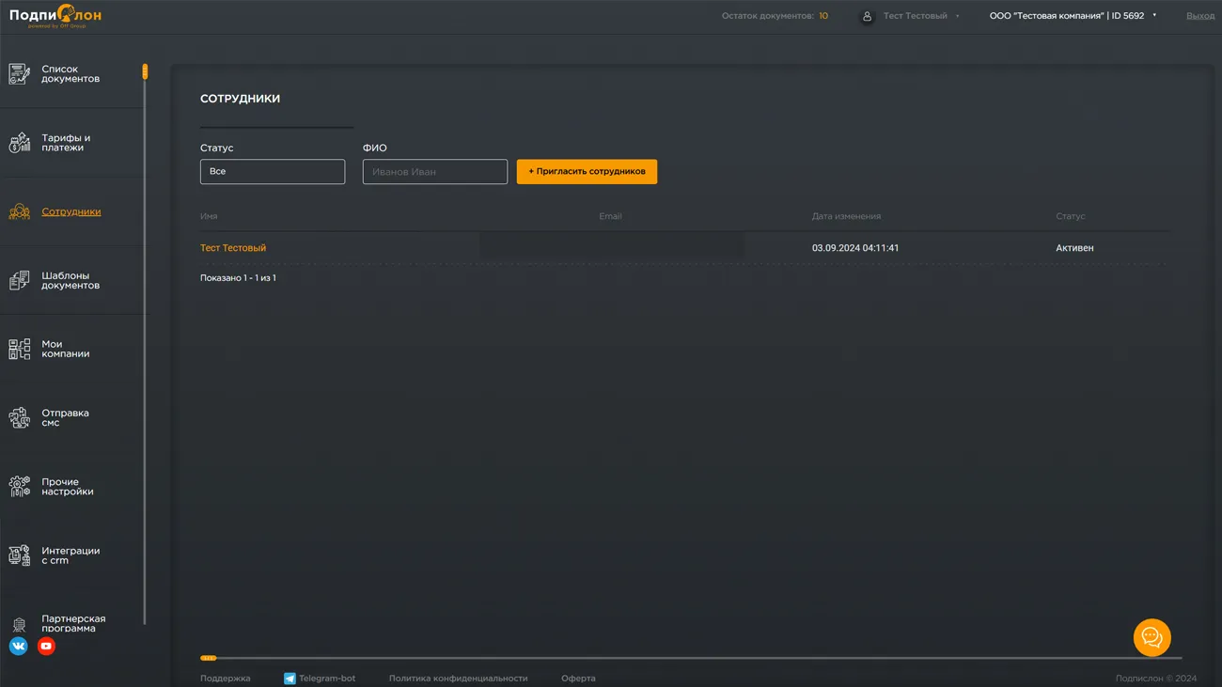Open Партнерская программа menu item

pyautogui.click(x=73, y=623)
